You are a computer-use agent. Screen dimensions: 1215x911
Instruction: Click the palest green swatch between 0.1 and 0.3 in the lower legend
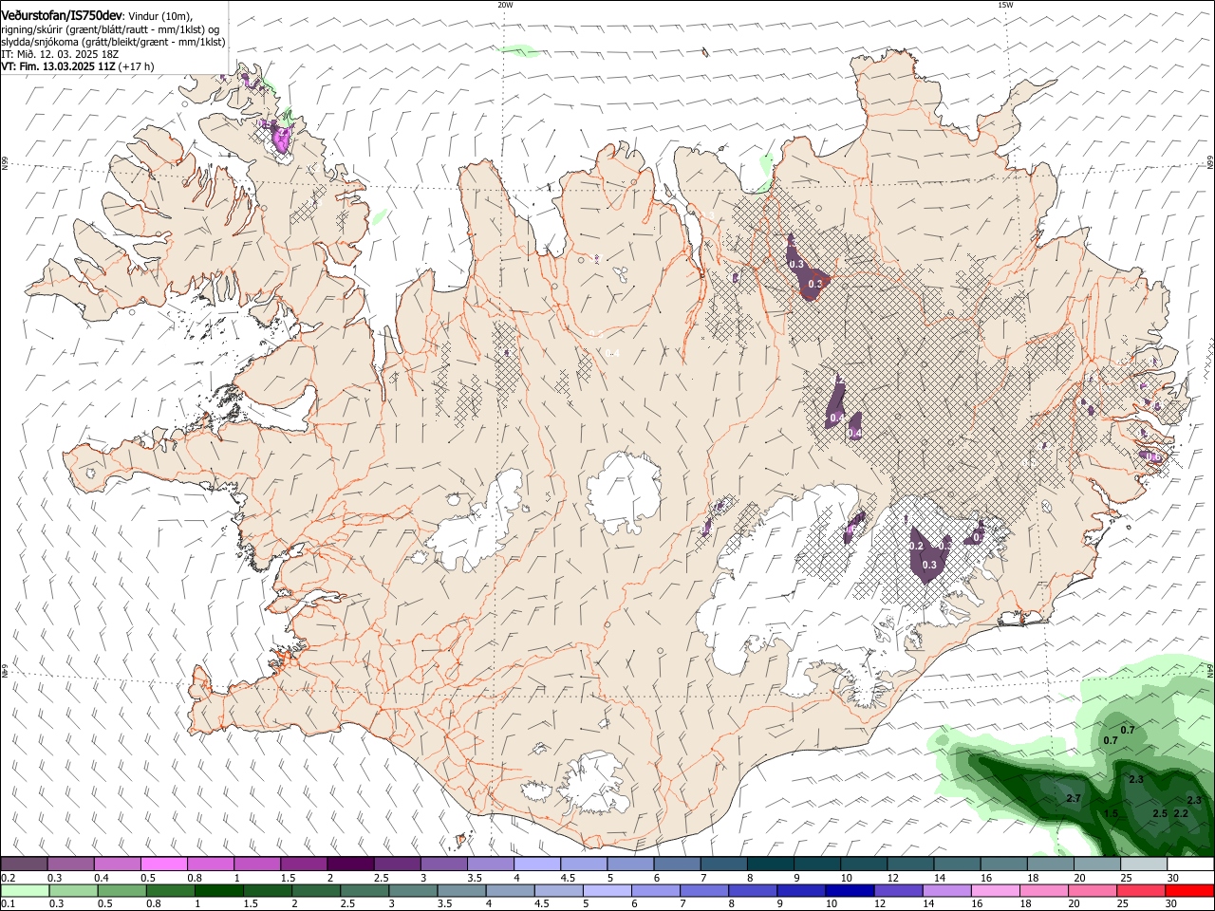coord(25,891)
